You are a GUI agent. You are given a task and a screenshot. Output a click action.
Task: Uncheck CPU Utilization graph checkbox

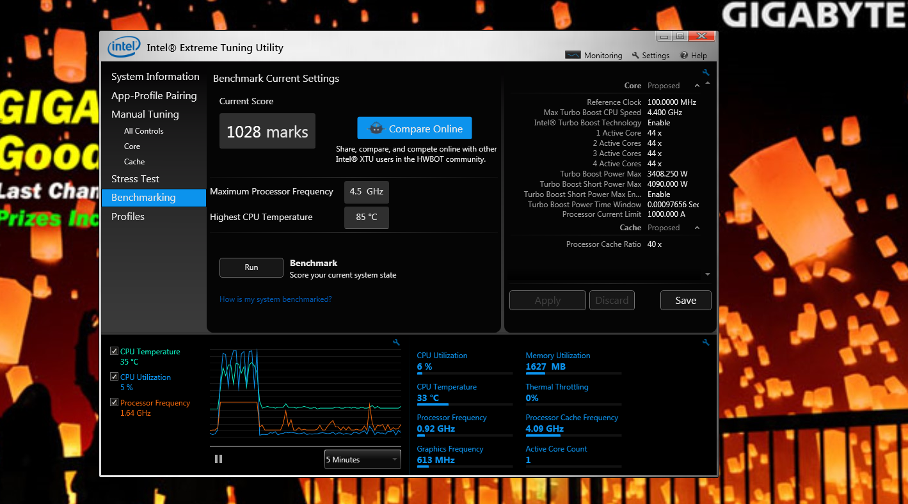[114, 377]
